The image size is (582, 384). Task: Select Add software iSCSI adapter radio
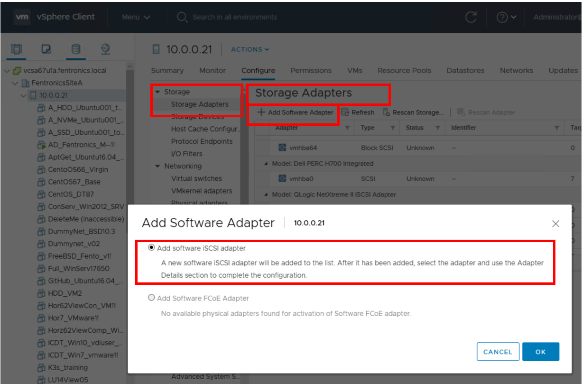[x=151, y=248]
